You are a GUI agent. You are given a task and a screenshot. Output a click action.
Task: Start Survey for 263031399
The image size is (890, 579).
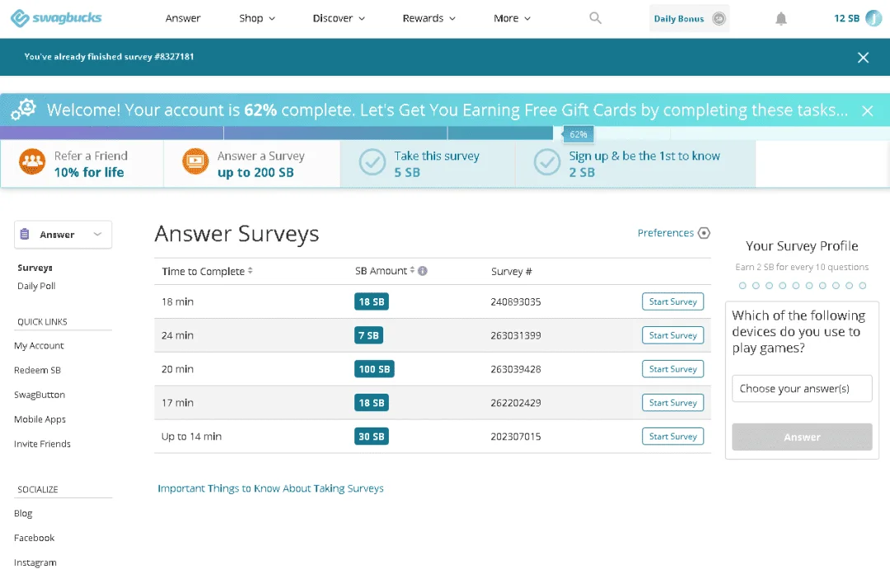[x=672, y=335]
